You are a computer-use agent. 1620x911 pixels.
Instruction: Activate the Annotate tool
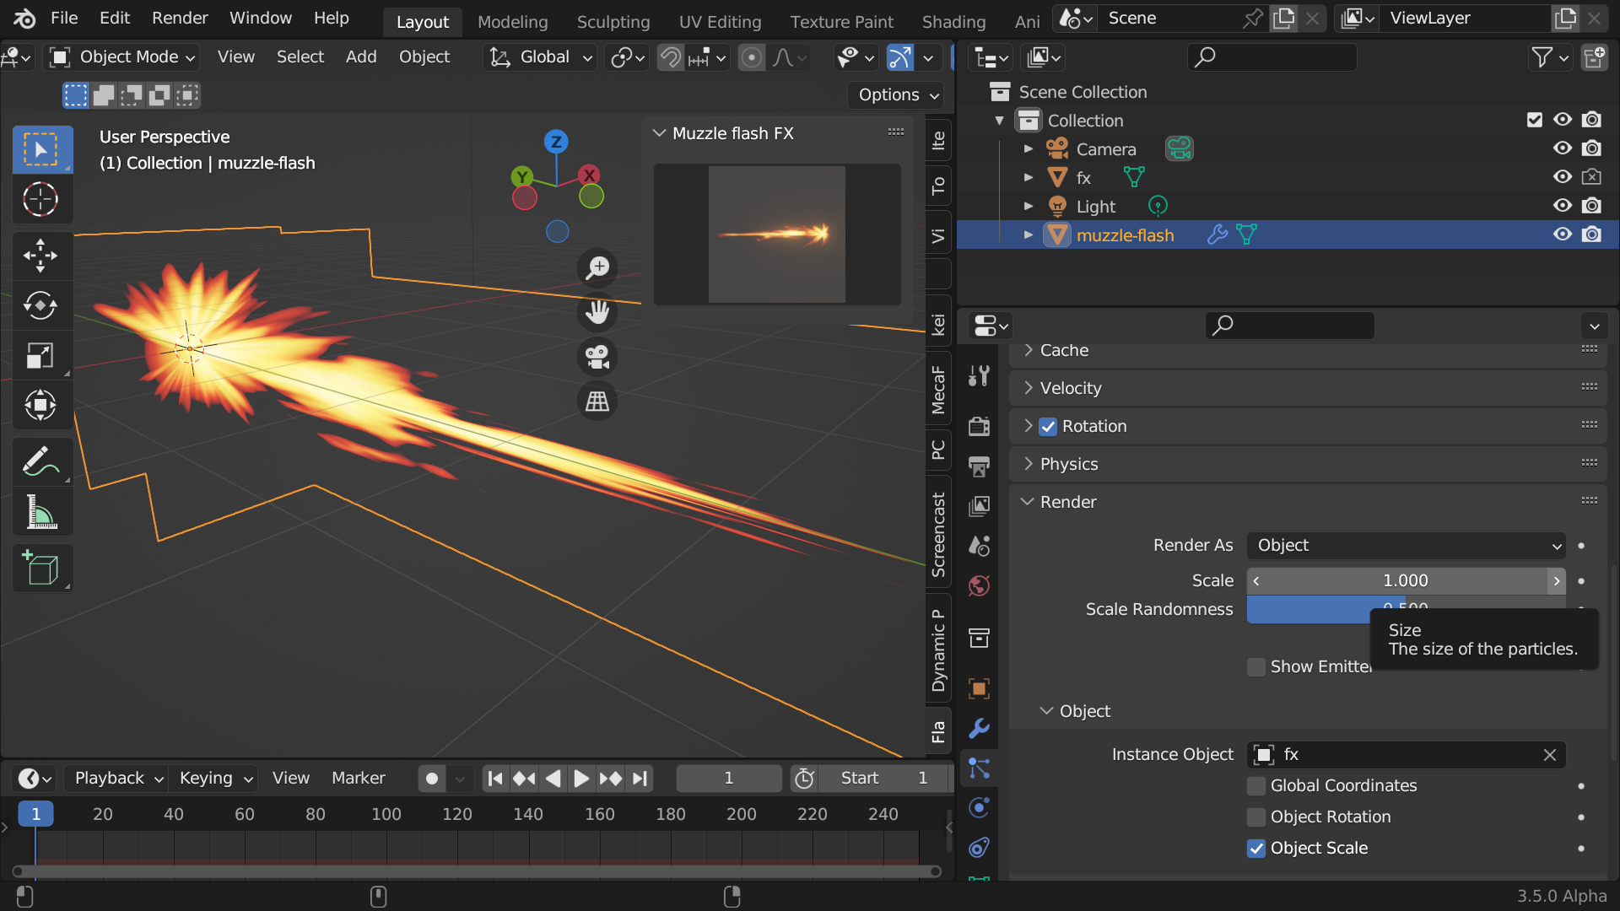pos(42,461)
